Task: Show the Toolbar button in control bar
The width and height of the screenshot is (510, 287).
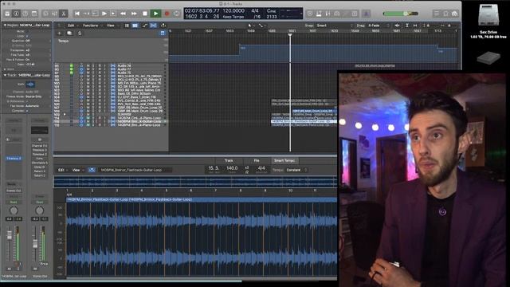Action: click(x=34, y=14)
